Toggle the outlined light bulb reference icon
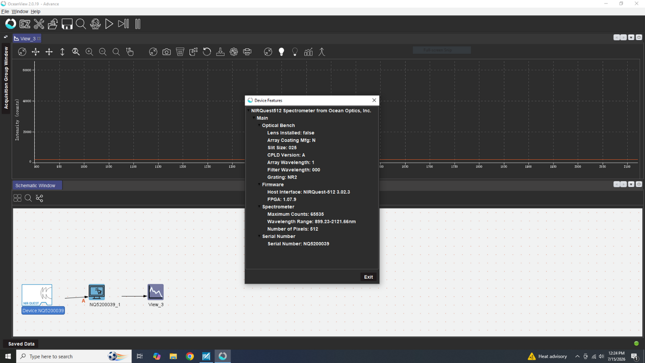The image size is (645, 363). click(x=295, y=52)
